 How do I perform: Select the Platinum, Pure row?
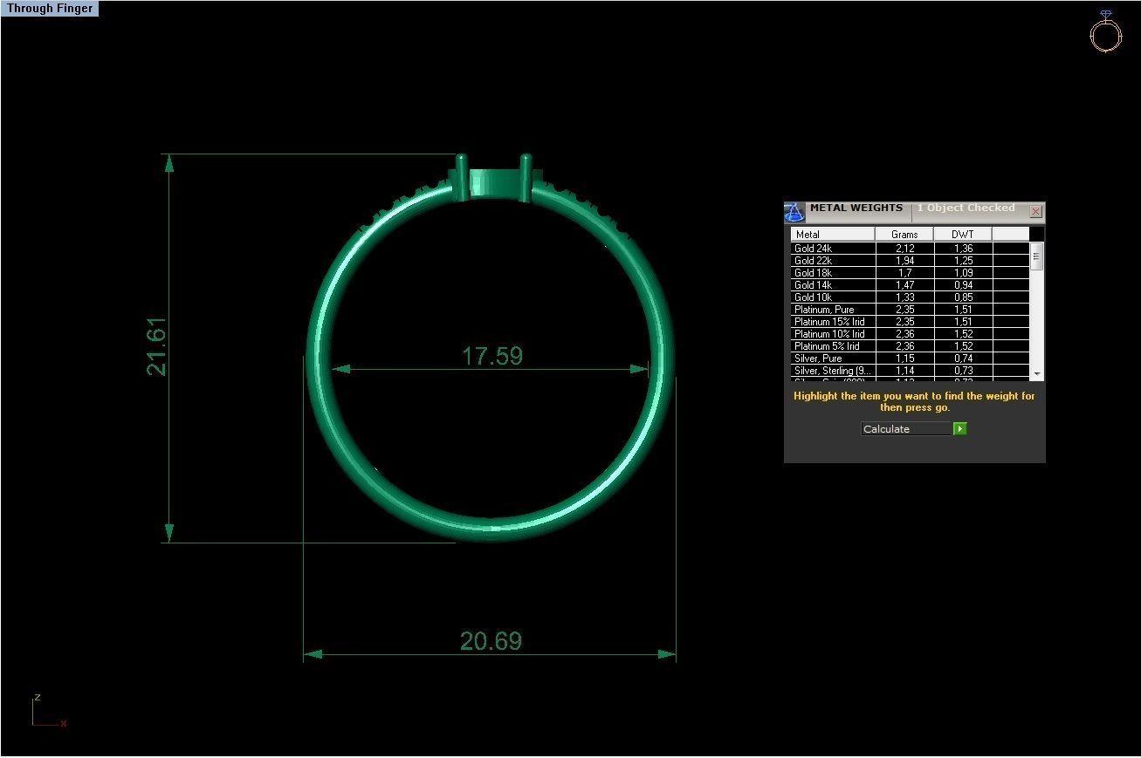pos(911,310)
